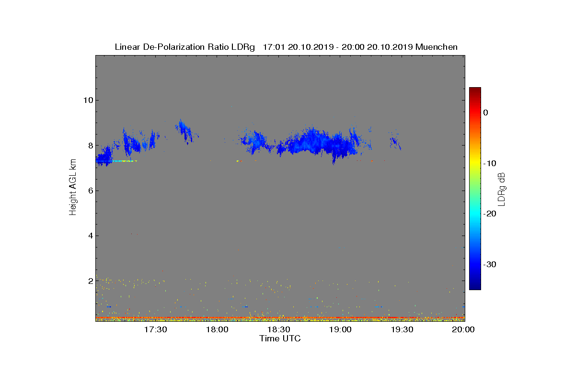The image size is (575, 383).
Task: Click the 'LDRg dB' colorbar label
Action: click(502, 189)
